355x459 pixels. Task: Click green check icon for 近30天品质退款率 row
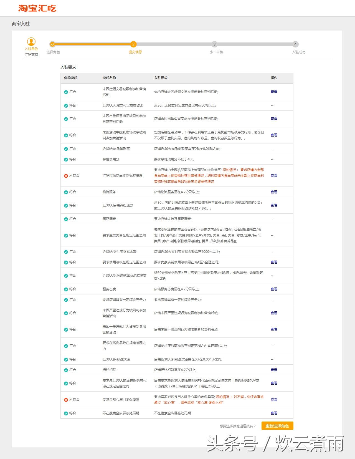click(x=66, y=149)
